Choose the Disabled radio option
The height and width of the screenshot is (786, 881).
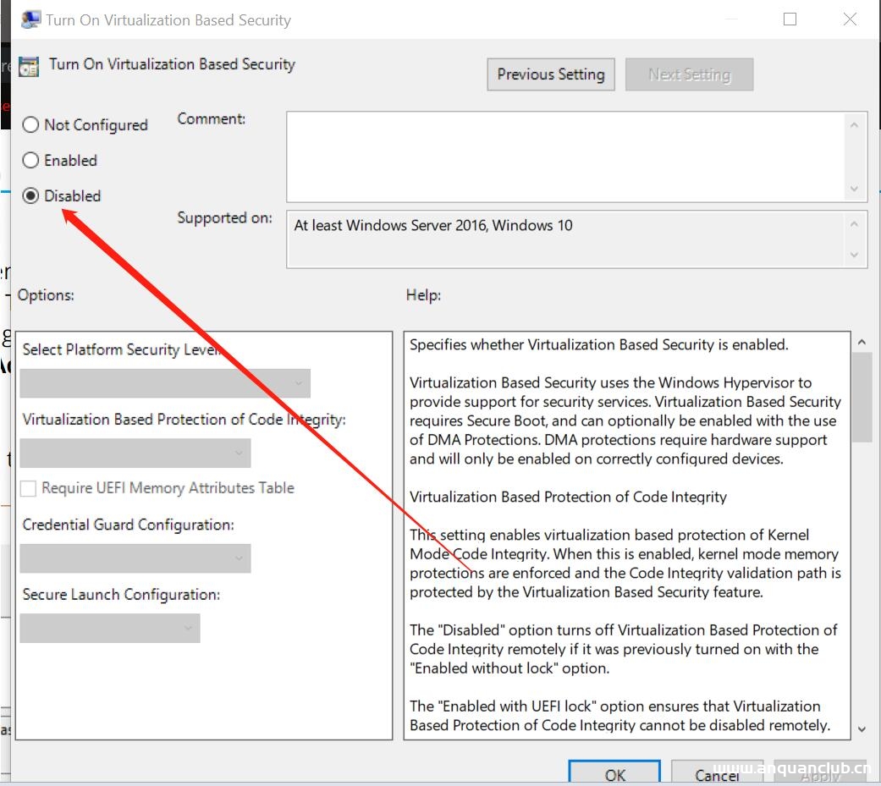tap(31, 196)
